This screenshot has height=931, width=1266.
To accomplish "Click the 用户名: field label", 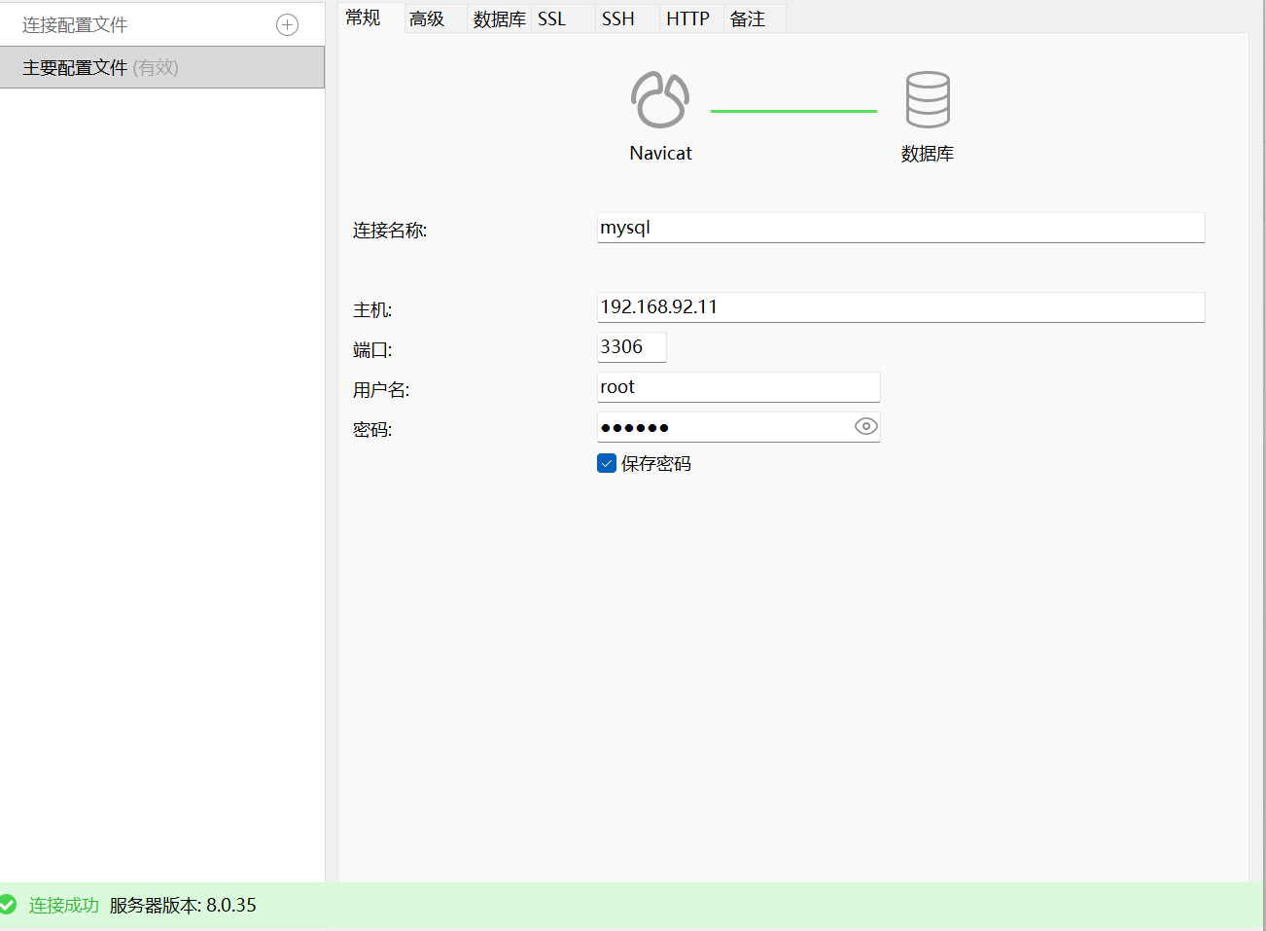I will click(381, 390).
